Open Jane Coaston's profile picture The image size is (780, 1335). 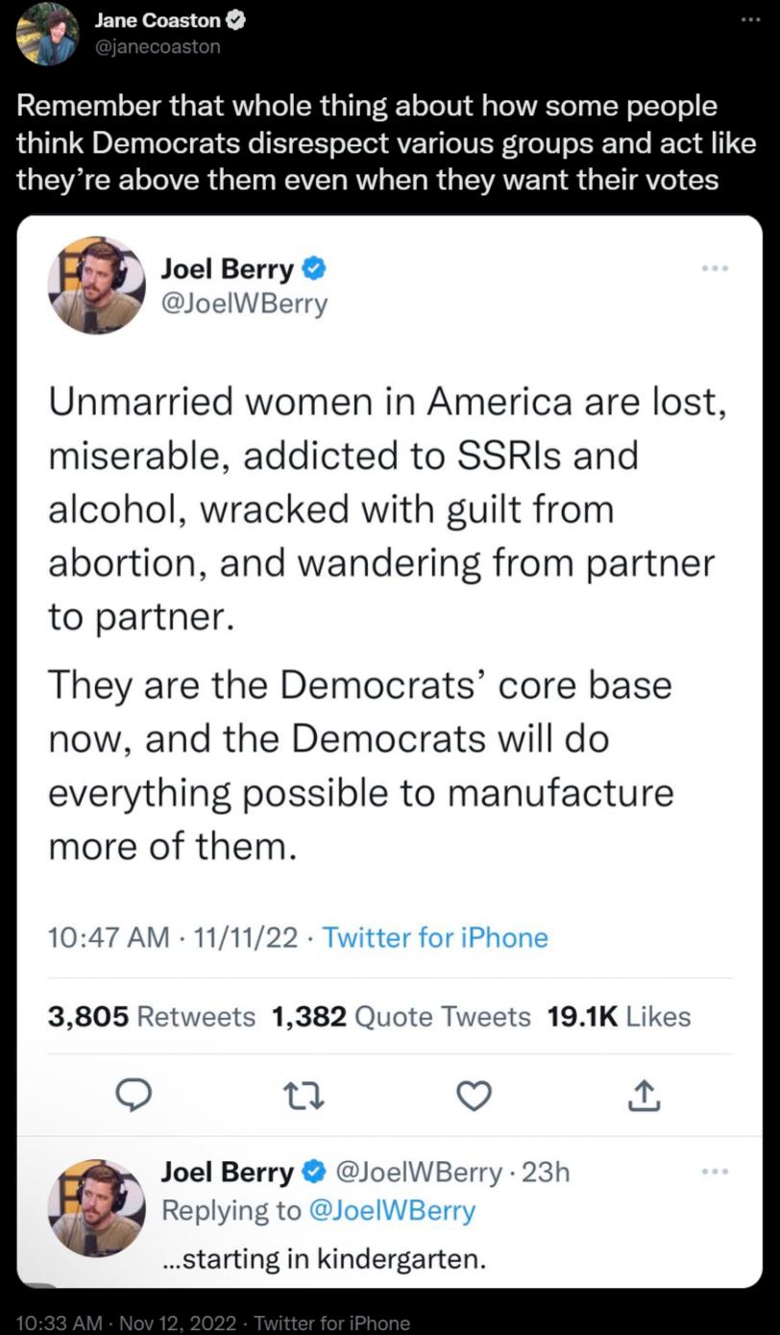click(x=47, y=34)
